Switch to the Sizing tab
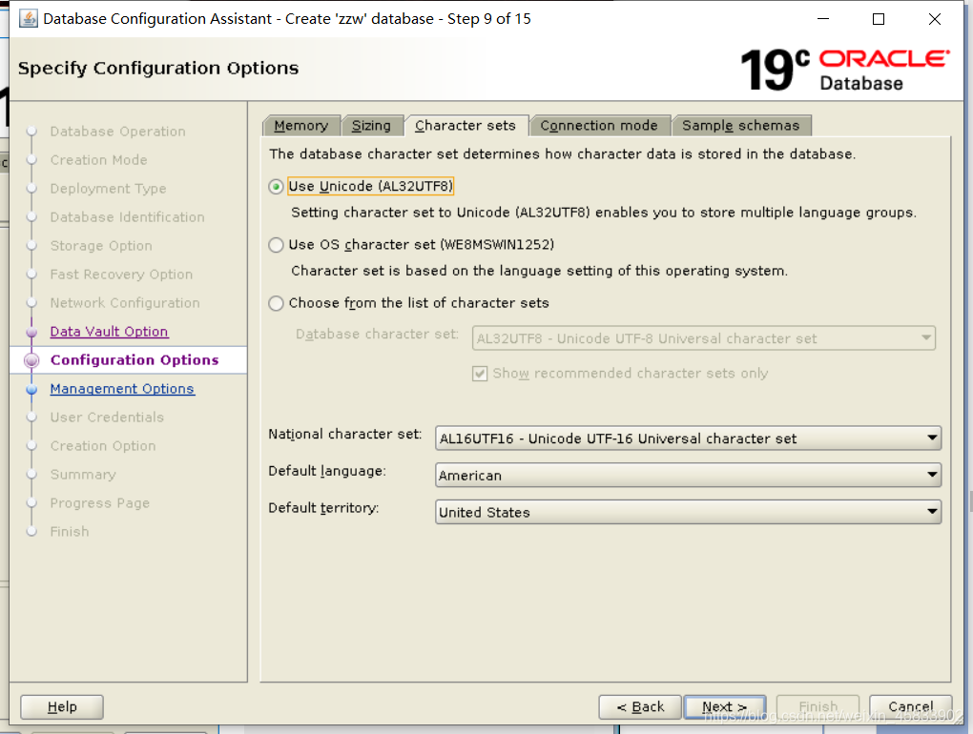The image size is (973, 734). [372, 126]
